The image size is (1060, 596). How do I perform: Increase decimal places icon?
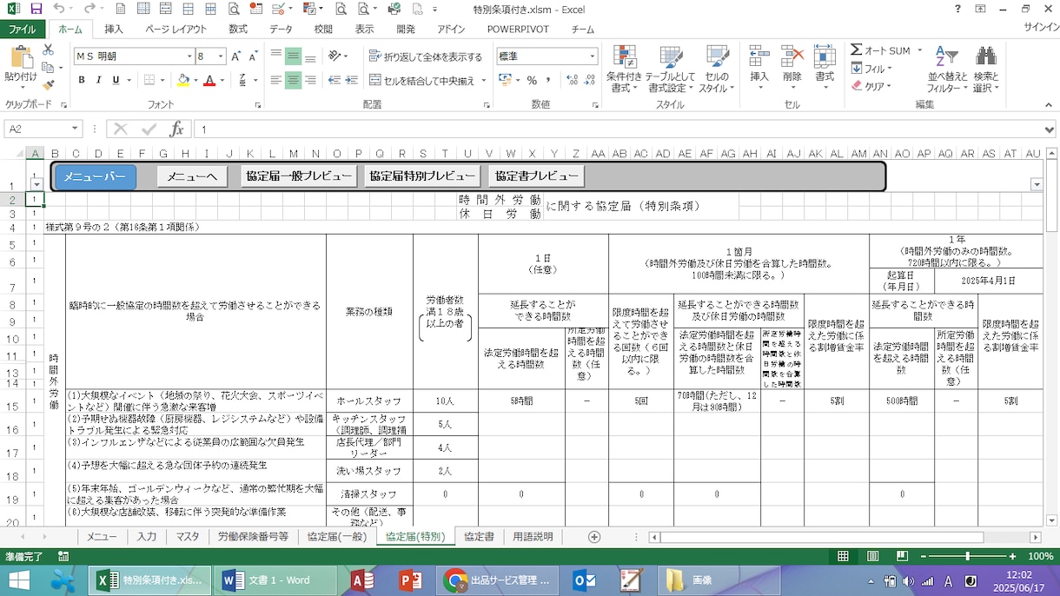click(x=570, y=80)
